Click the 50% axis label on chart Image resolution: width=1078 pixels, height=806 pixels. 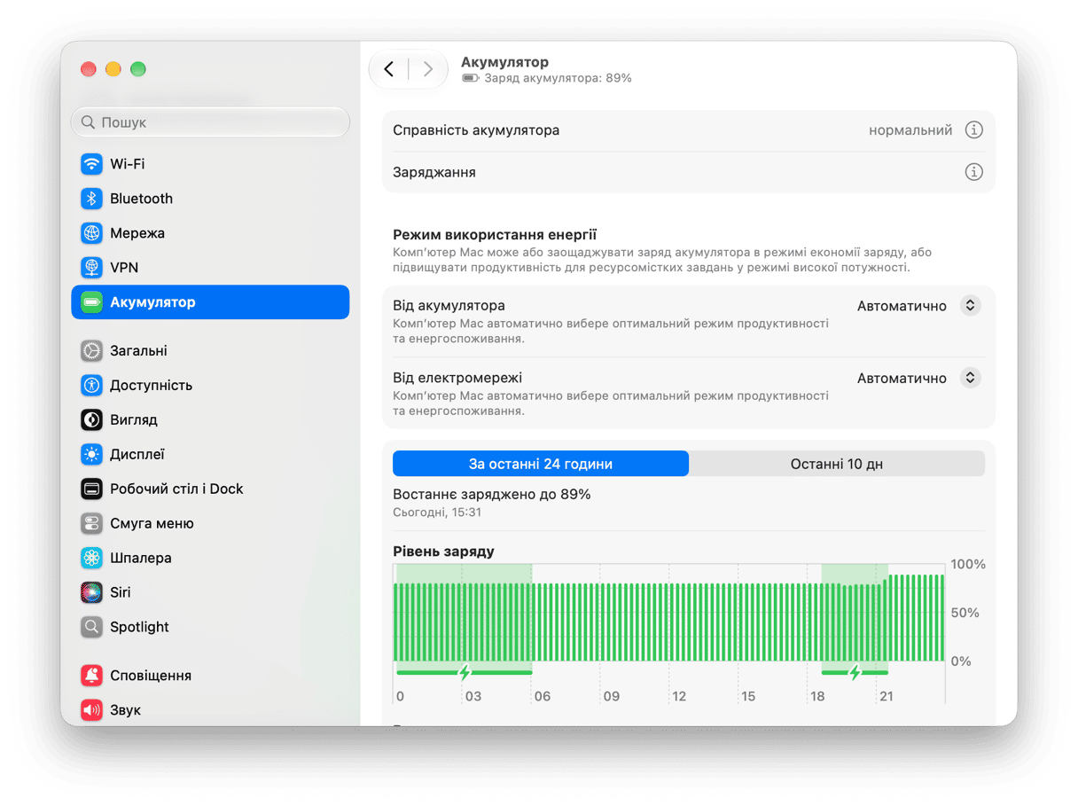point(965,613)
